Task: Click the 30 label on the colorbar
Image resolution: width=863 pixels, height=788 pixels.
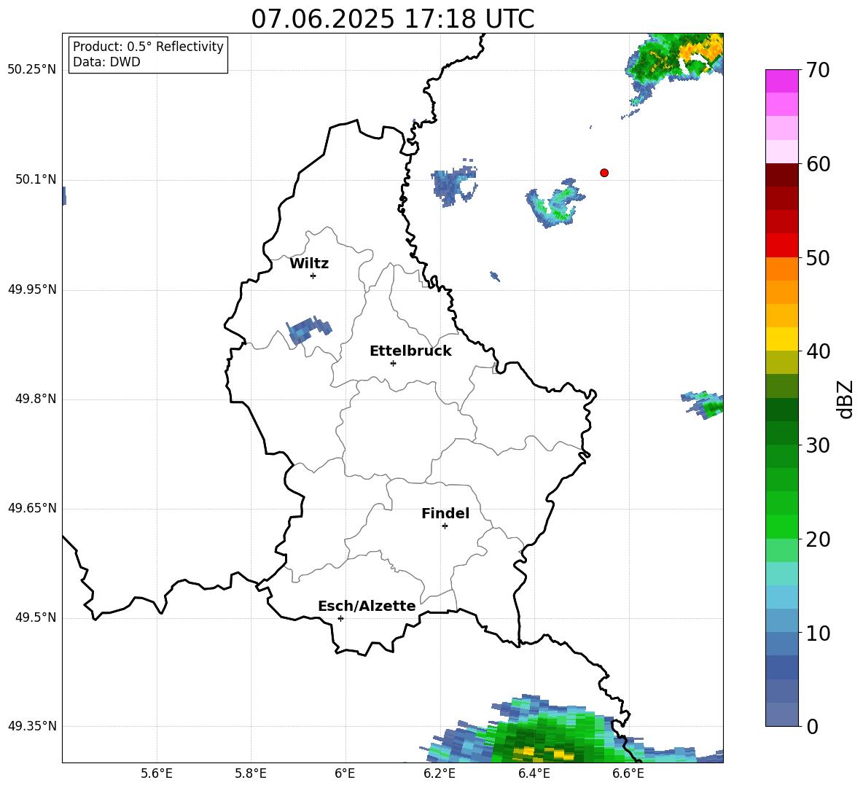Action: point(818,445)
